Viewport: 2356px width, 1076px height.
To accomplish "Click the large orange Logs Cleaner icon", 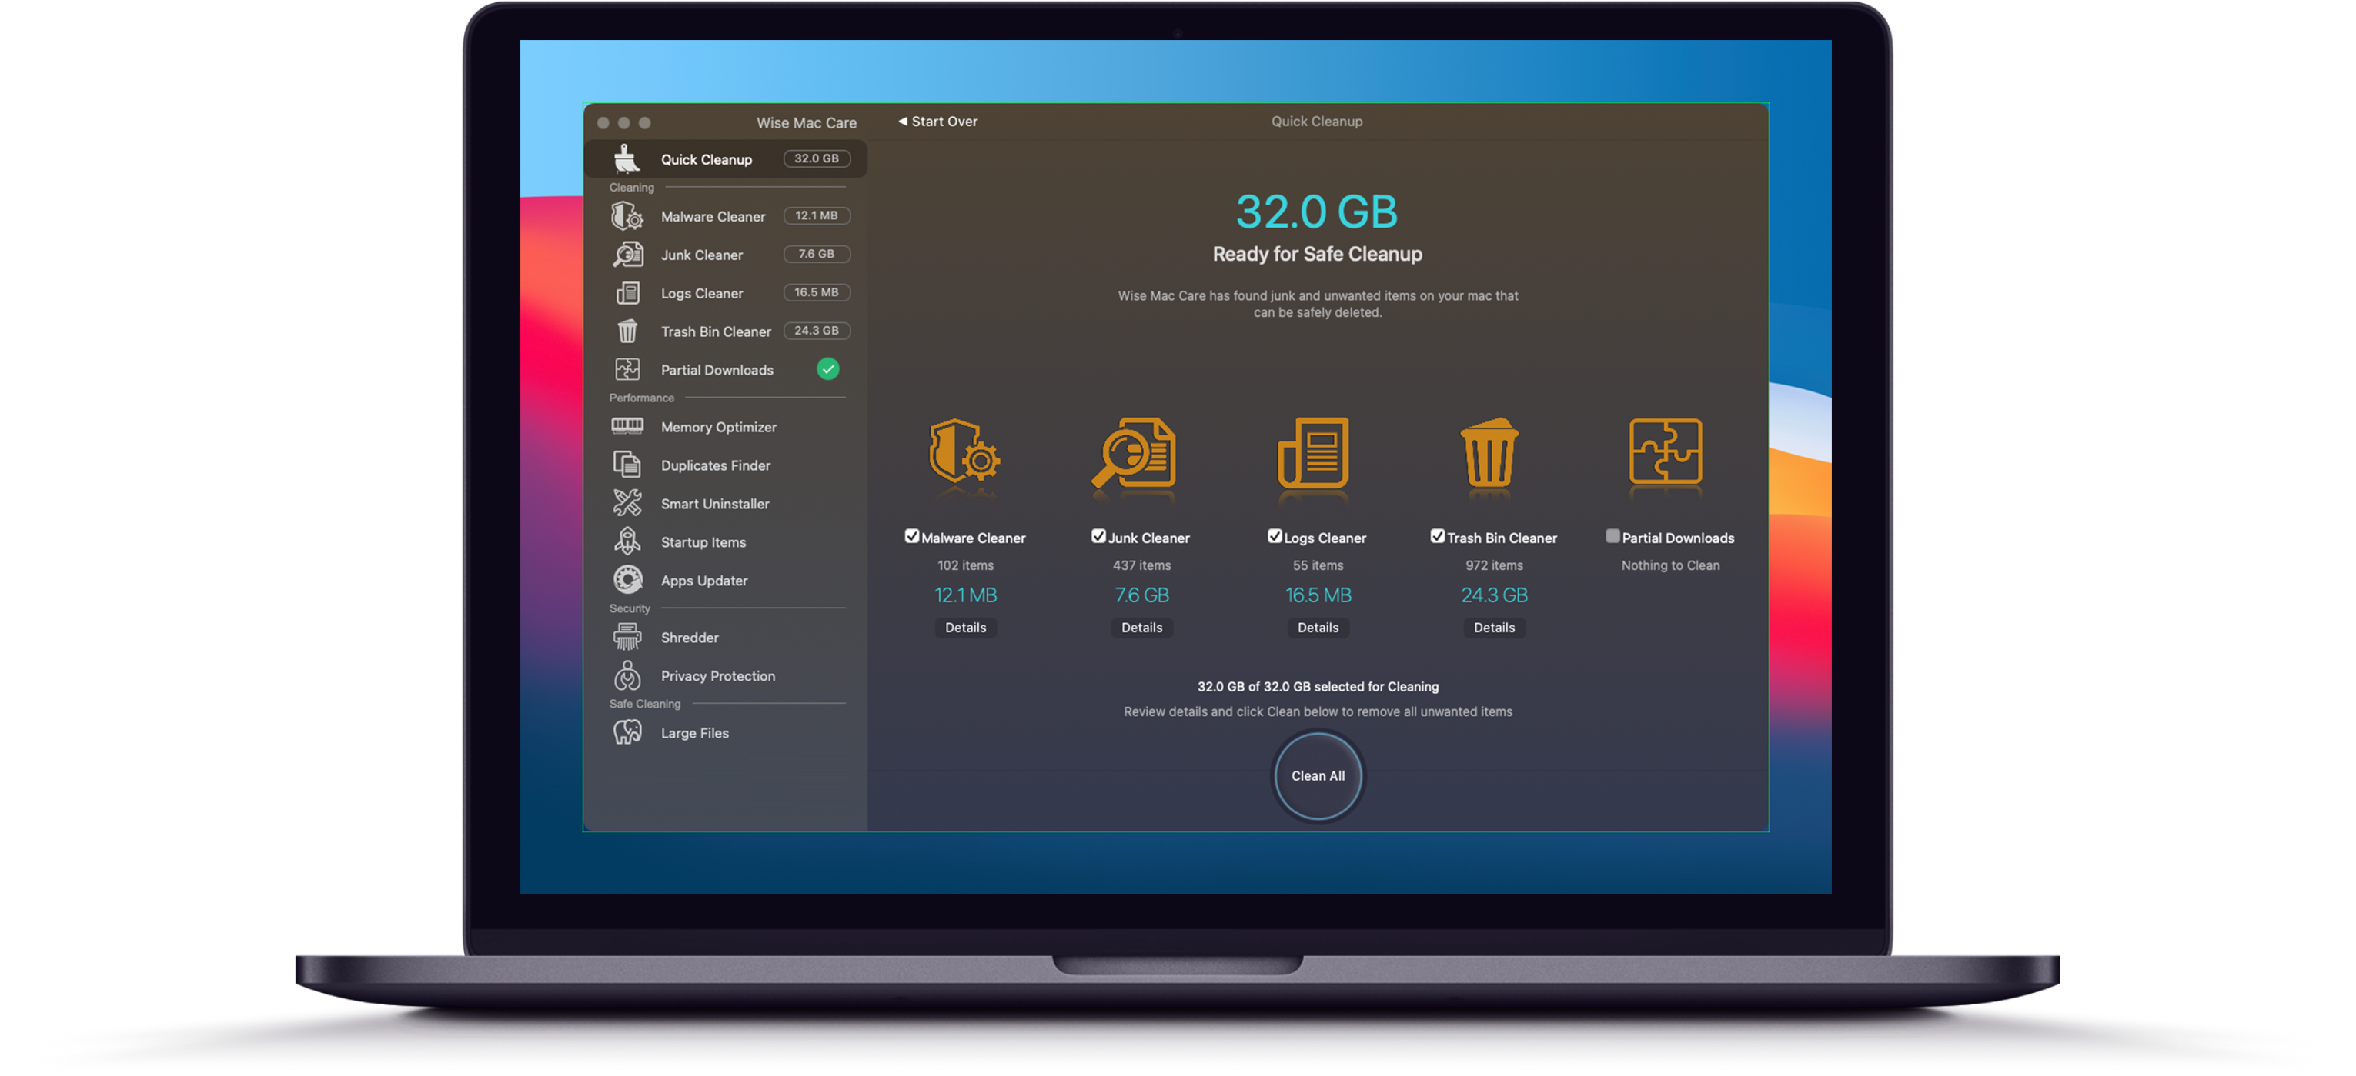I will coord(1313,452).
